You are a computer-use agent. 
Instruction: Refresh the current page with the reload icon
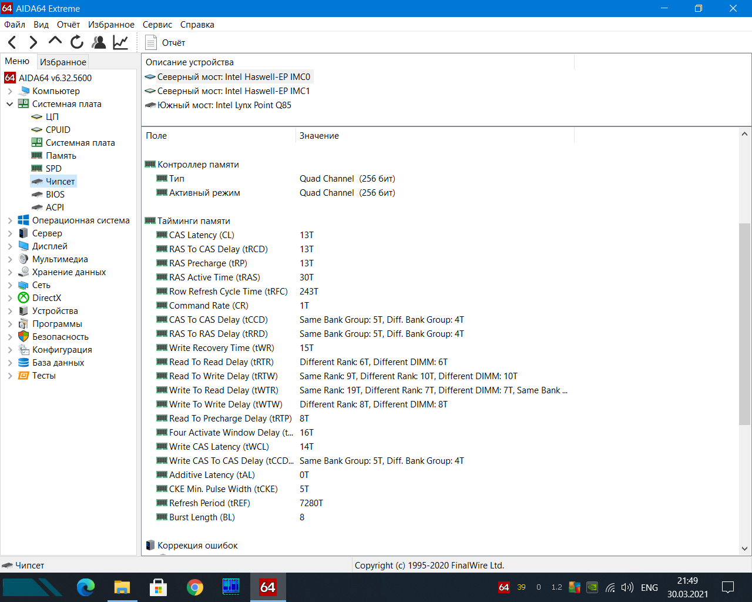pyautogui.click(x=77, y=42)
